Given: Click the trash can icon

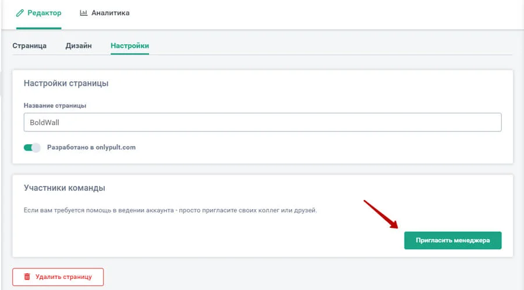Looking at the screenshot, I should click(27, 277).
